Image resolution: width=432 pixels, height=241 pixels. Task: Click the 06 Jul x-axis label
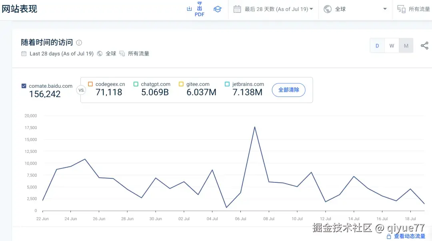240,219
